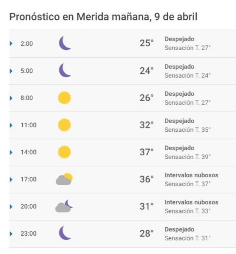The image size is (236, 254).
Task: Click the sun icon for 8:00
Action: [x=64, y=98]
